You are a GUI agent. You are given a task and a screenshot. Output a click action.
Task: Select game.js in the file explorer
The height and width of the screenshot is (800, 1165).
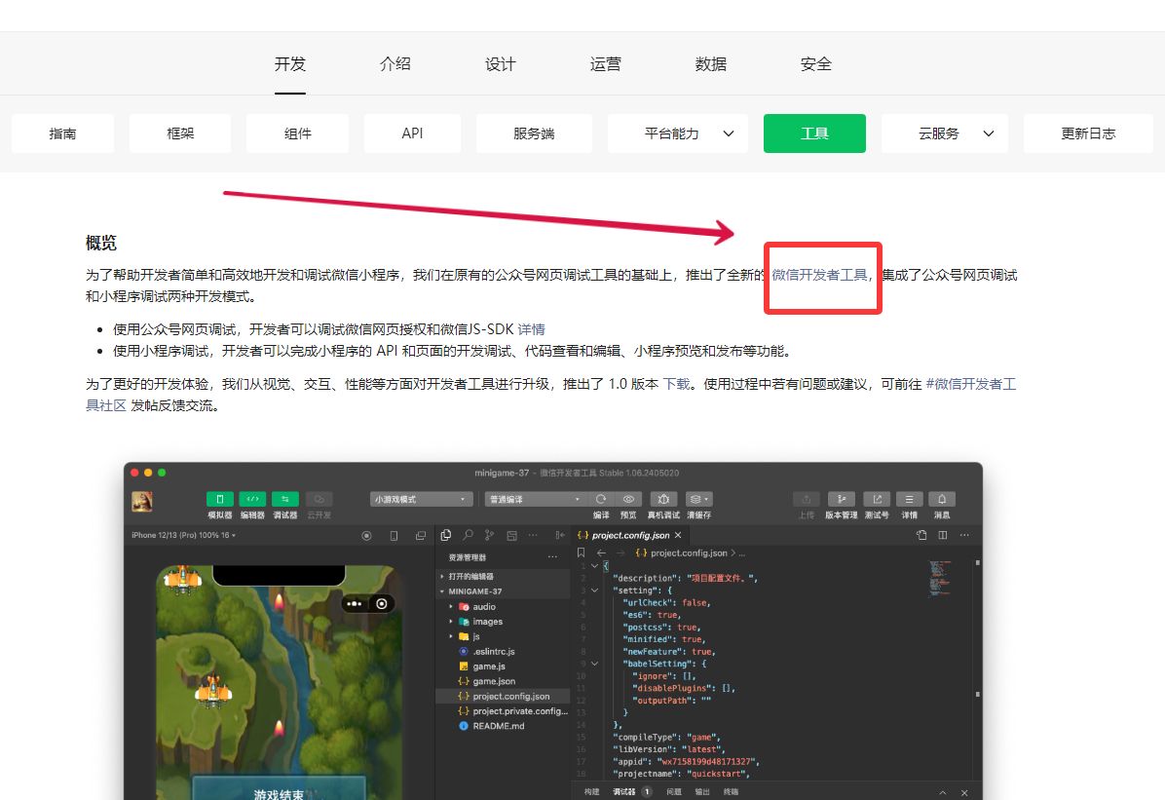click(x=490, y=666)
